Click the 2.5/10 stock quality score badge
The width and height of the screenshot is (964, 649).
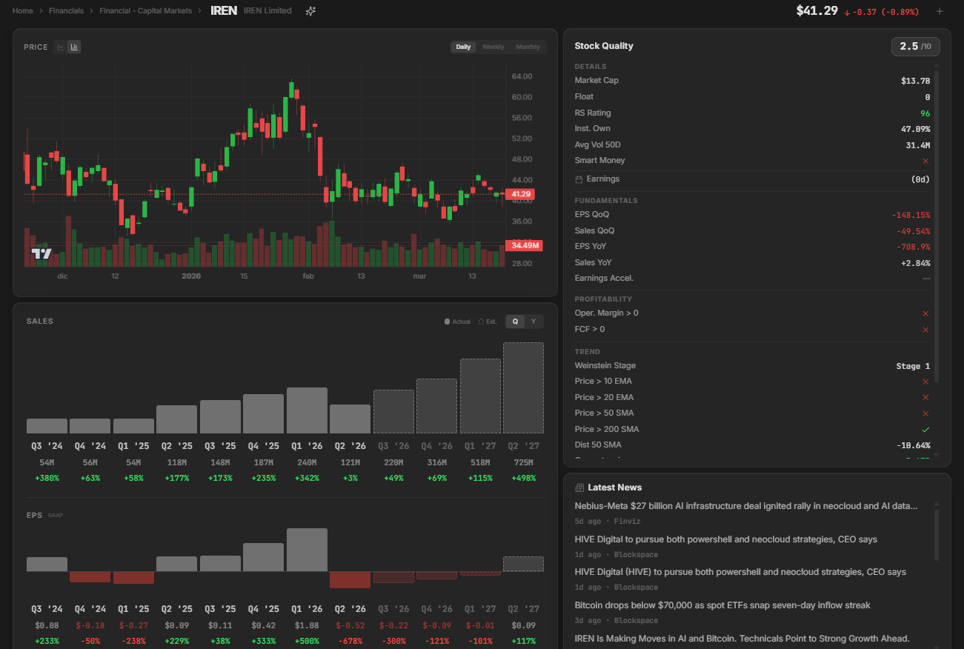[916, 47]
